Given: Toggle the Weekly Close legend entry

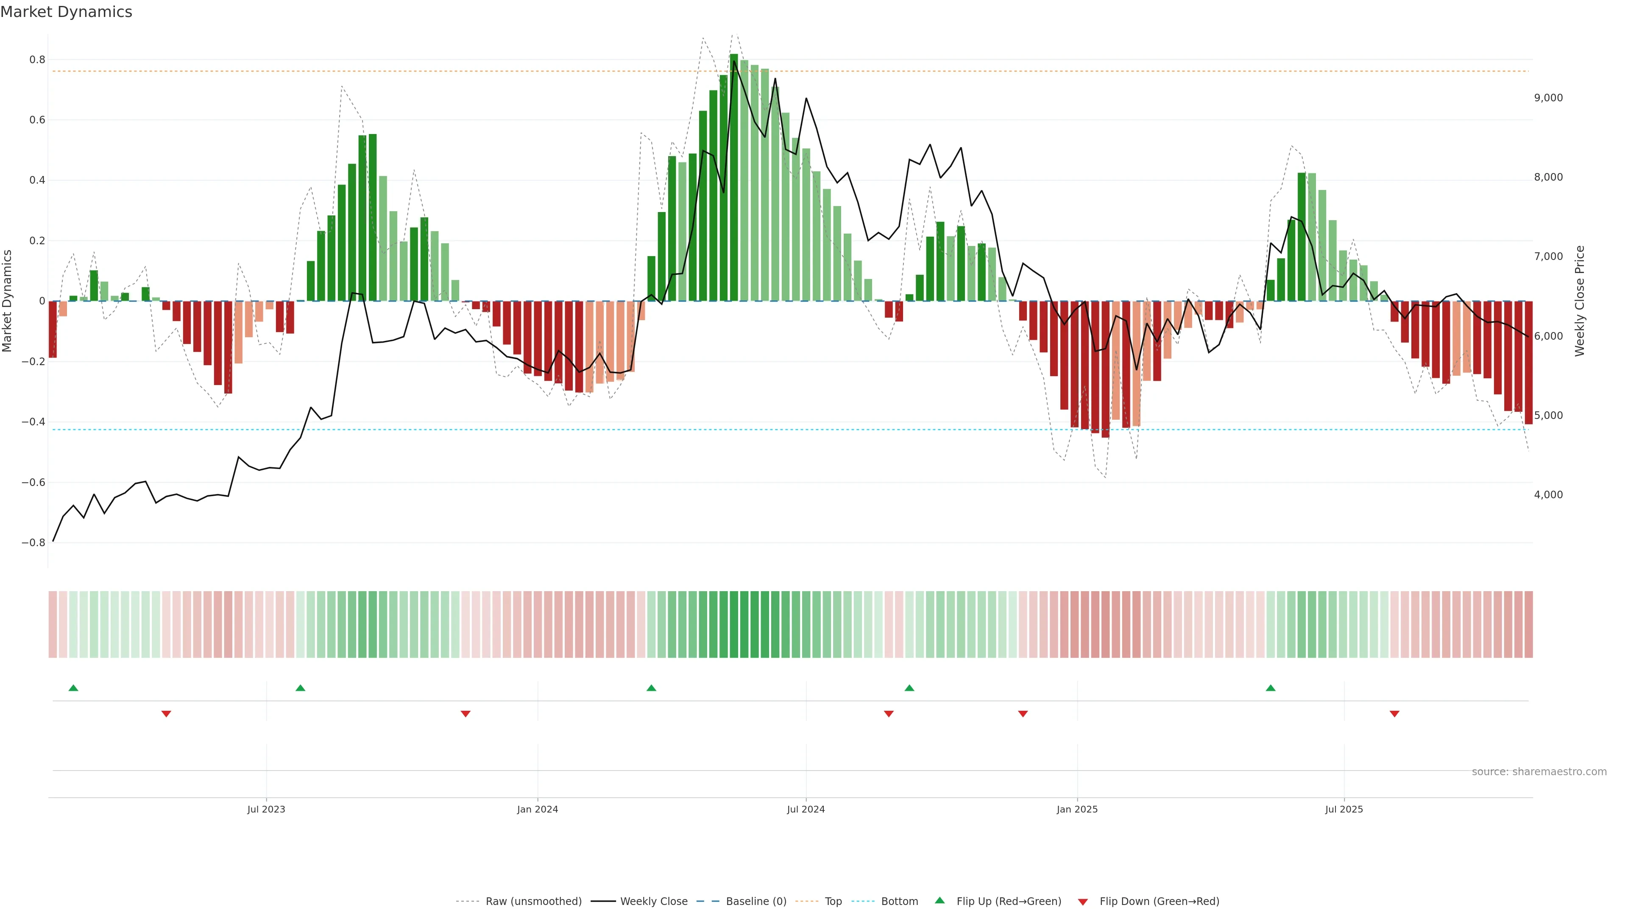Looking at the screenshot, I should (653, 902).
